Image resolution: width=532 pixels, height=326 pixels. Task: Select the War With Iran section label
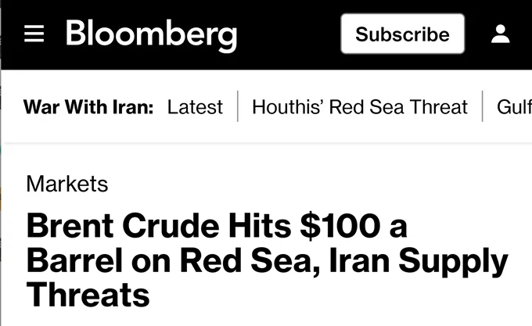coord(88,107)
